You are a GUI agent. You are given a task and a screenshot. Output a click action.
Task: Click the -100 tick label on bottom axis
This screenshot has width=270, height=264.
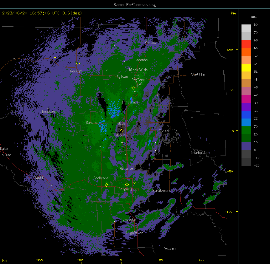[x=39, y=260]
